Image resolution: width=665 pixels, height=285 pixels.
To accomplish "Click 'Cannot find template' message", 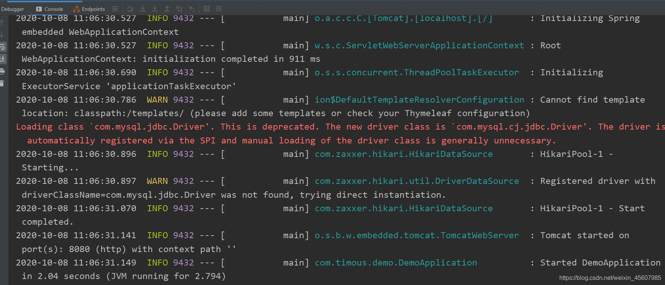I will coord(592,100).
